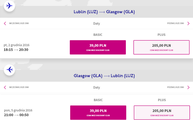The width and height of the screenshot is (193, 120).
Task: Click right chevron arrow for Lublin–Glasgow dates
Action: 188,23
